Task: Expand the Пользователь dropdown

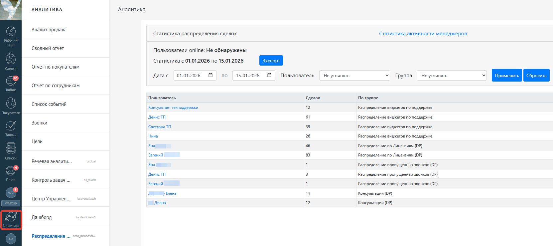Action: click(x=354, y=76)
